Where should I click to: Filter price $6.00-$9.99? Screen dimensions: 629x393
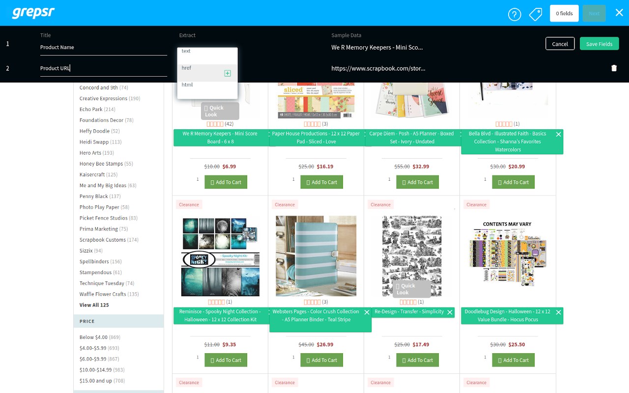tap(99, 359)
